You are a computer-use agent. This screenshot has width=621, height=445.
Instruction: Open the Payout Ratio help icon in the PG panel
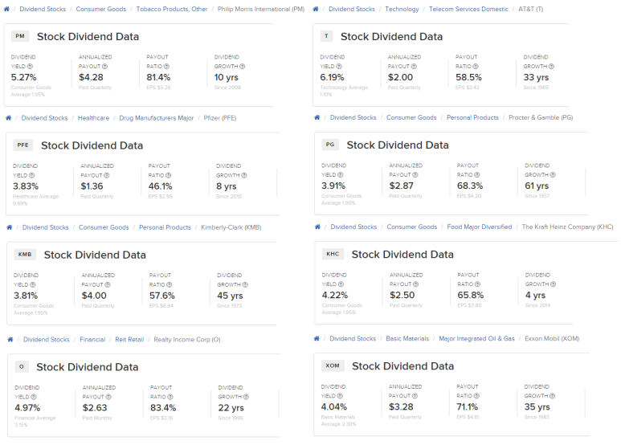(477, 175)
